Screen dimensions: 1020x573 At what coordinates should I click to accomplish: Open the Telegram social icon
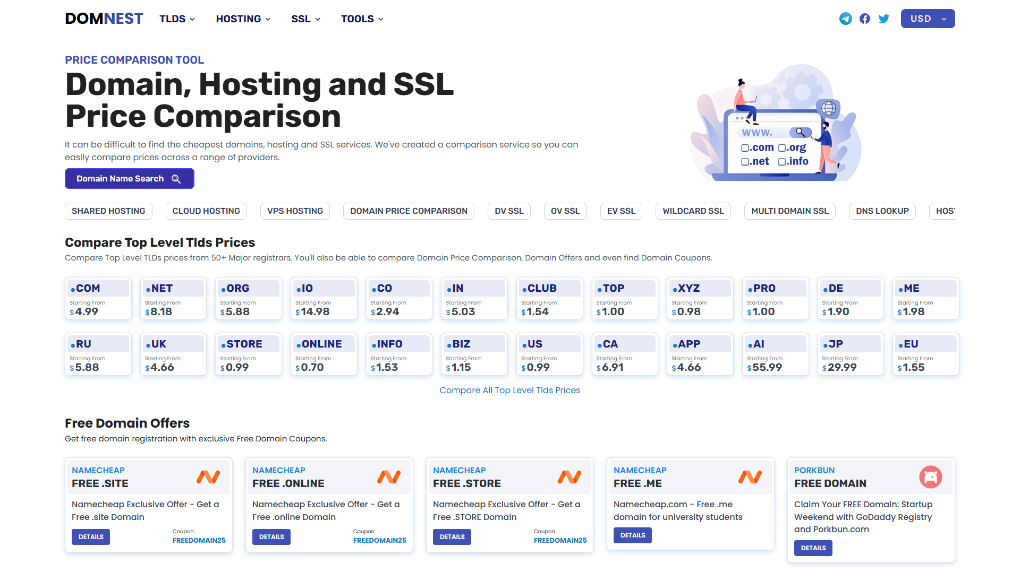(845, 19)
